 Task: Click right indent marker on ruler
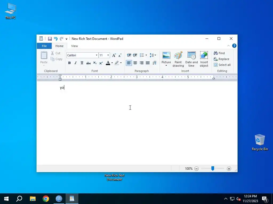[214, 78]
